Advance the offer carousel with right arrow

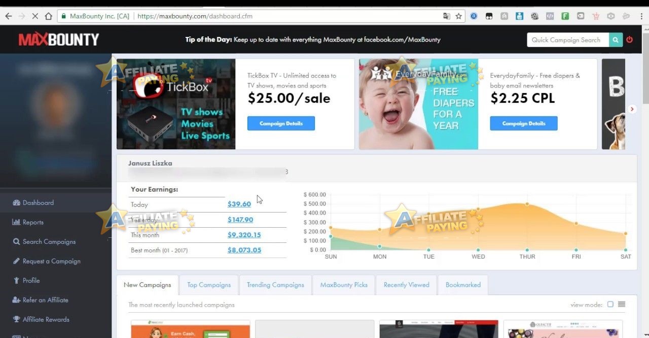[x=632, y=109]
